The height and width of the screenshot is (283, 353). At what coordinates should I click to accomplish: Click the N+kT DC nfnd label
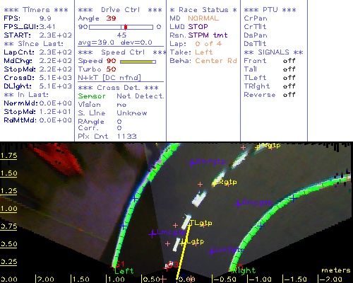109,78
